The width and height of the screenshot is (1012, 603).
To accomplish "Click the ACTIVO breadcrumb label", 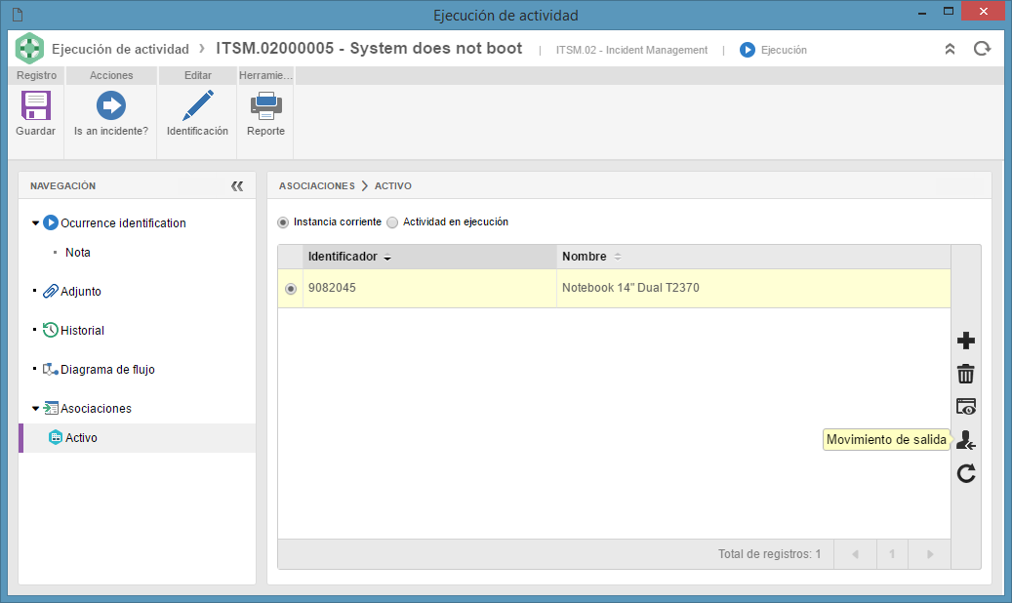I will pos(393,186).
